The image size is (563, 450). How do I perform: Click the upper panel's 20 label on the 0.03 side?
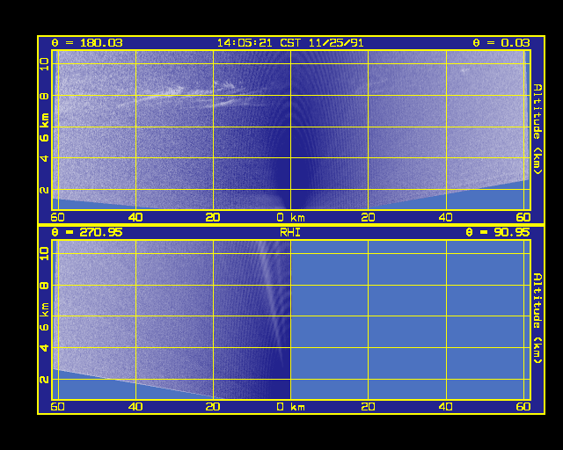[x=368, y=217]
